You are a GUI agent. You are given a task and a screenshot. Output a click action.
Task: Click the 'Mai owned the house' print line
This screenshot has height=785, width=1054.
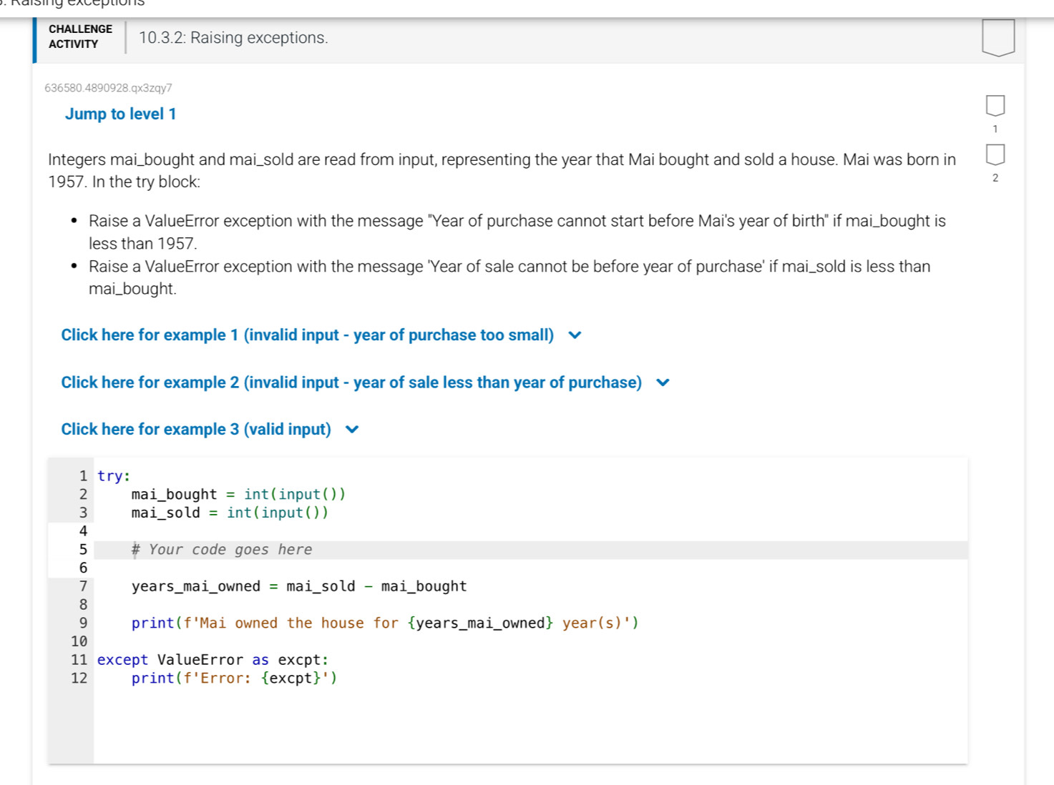[384, 623]
